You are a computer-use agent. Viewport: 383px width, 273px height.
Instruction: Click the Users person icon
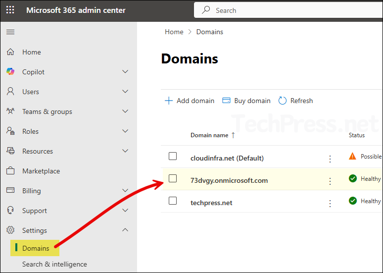pyautogui.click(x=10, y=92)
